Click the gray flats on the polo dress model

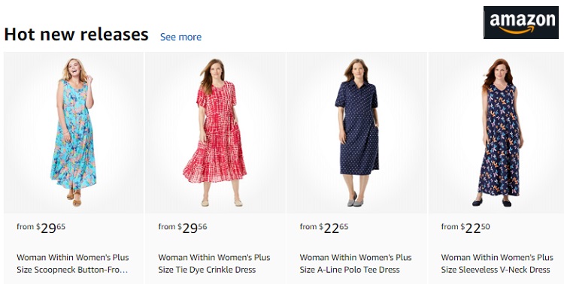(x=353, y=200)
